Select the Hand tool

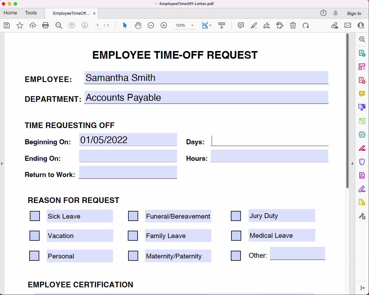[138, 25]
